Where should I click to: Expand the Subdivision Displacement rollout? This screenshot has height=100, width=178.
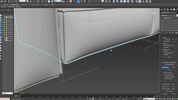169,62
